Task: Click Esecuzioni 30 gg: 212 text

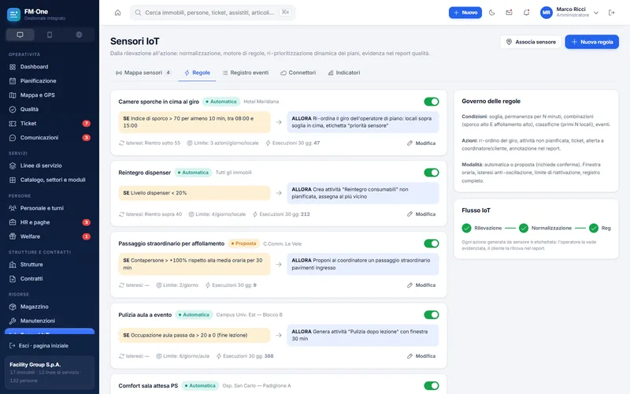Action: point(281,214)
